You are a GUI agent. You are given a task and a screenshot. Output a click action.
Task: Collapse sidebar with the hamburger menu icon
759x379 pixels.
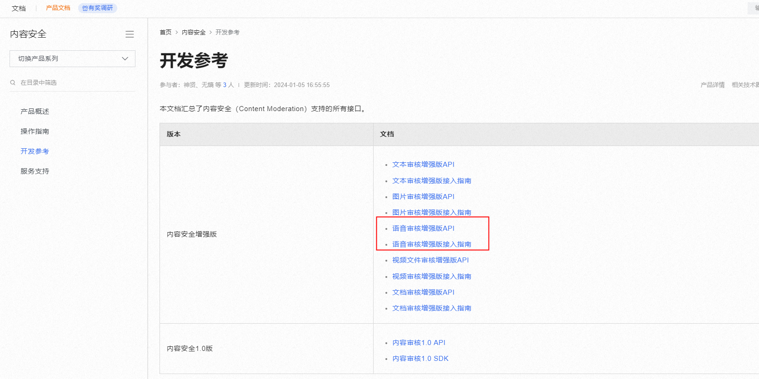click(130, 34)
